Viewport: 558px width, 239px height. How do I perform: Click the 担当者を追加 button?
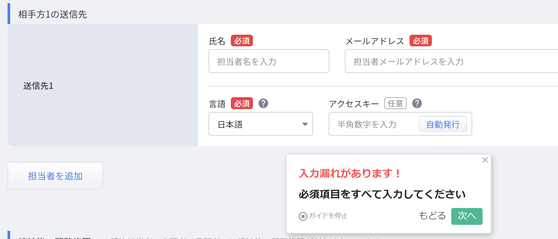[x=55, y=176]
